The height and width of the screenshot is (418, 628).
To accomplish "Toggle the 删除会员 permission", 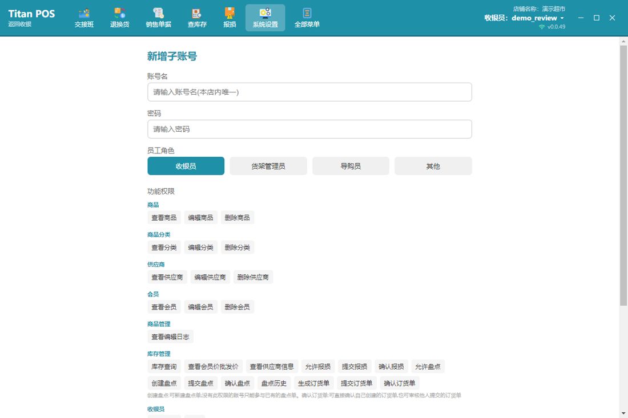I will tap(237, 307).
